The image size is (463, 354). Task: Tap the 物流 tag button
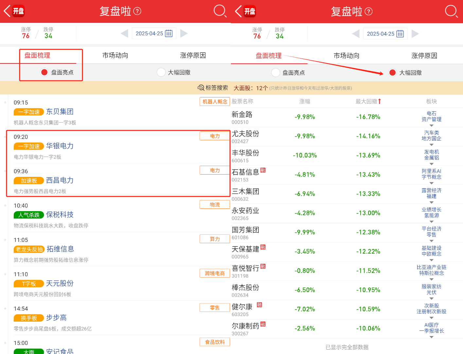point(215,205)
